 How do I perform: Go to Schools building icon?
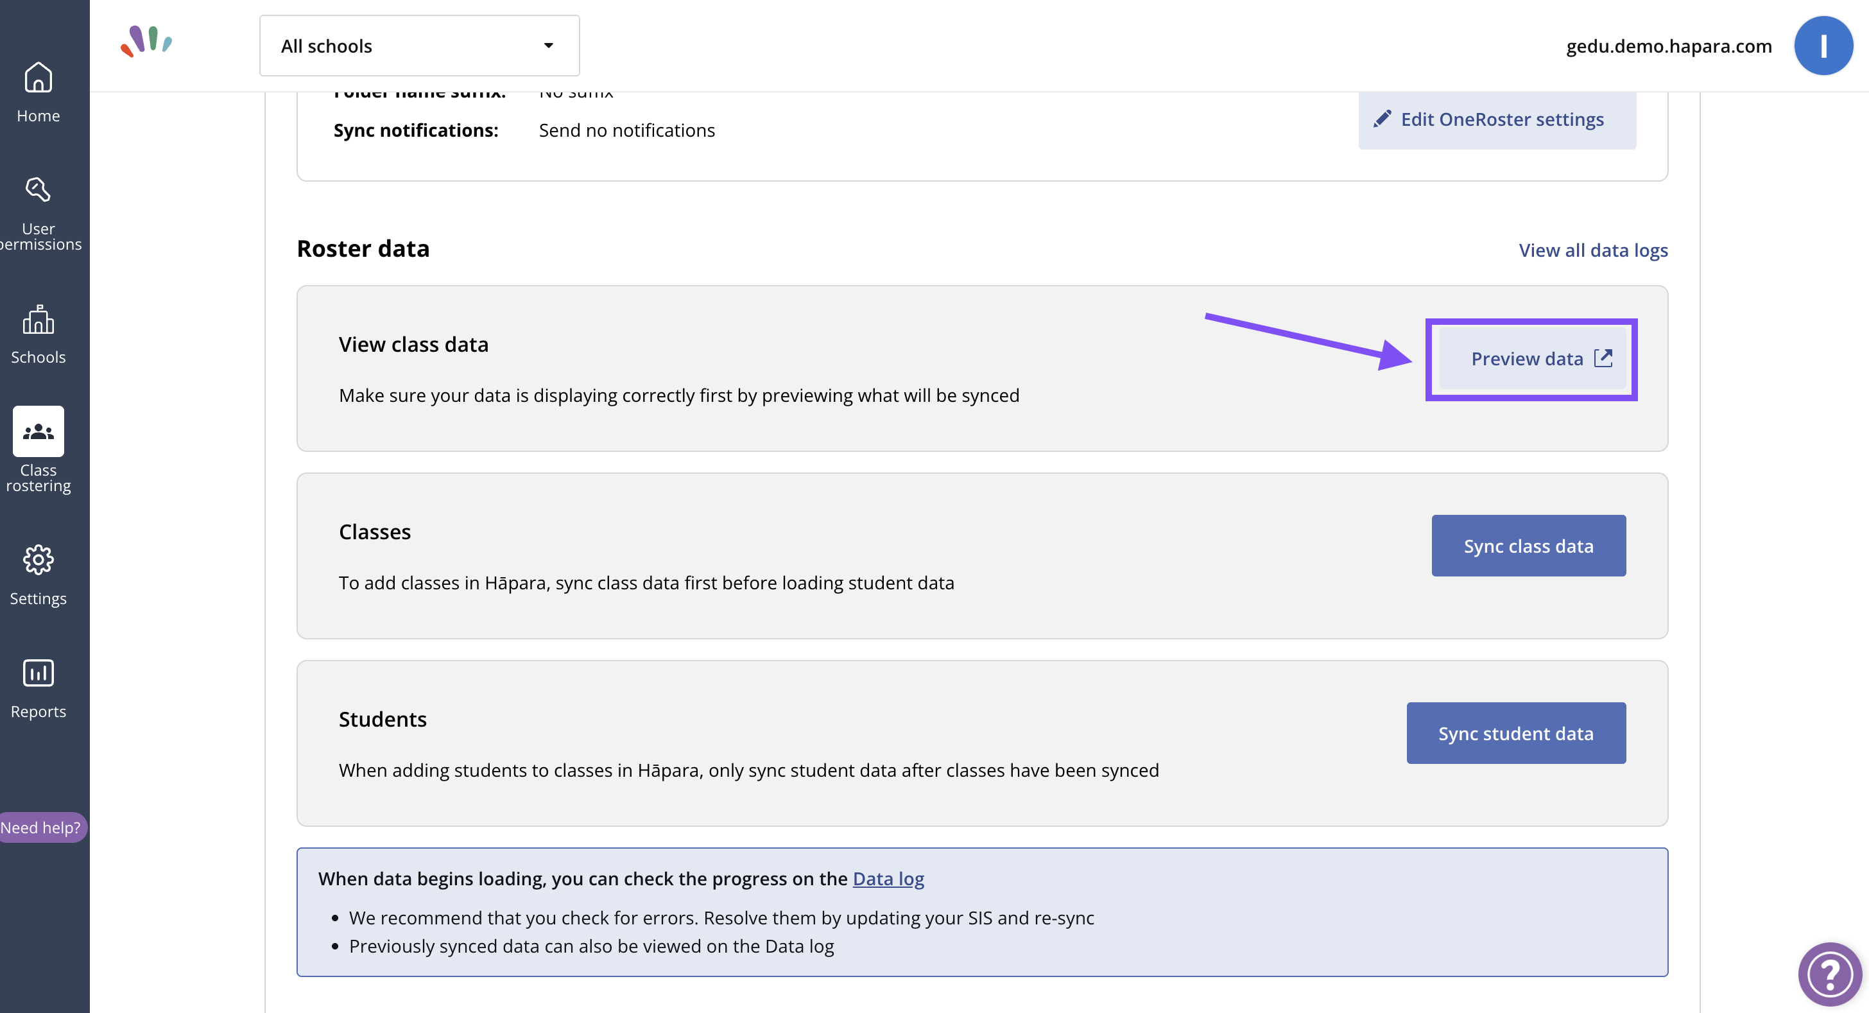38,319
